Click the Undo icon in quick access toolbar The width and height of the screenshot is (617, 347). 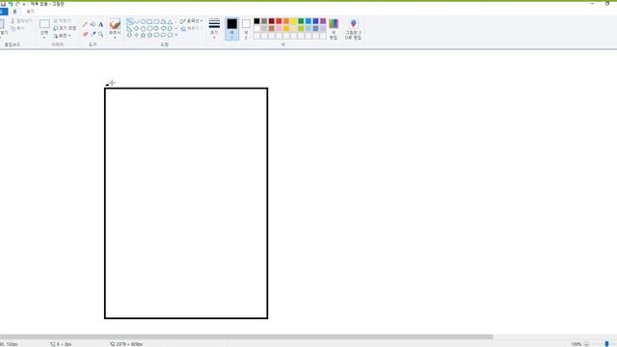tap(11, 4)
